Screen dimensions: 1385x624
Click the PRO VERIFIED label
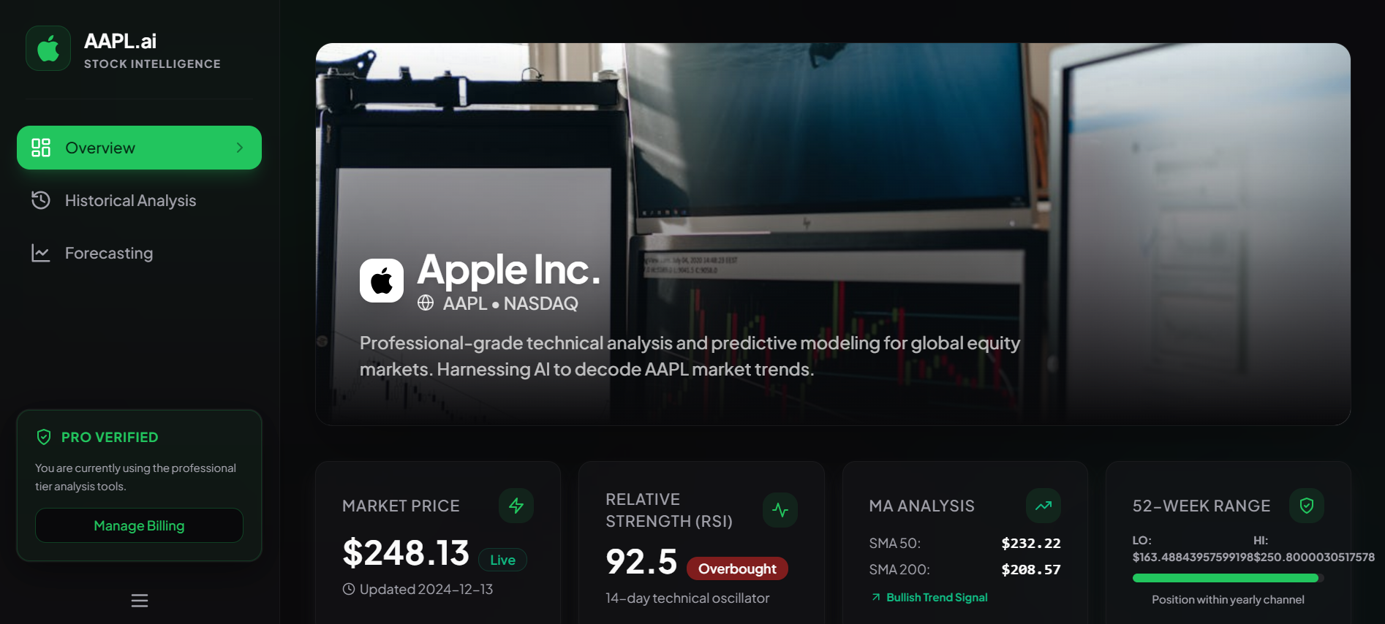pyautogui.click(x=110, y=437)
